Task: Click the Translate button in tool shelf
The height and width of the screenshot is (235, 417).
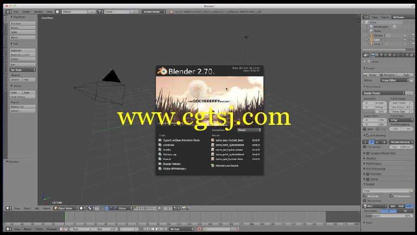Action: click(x=22, y=23)
